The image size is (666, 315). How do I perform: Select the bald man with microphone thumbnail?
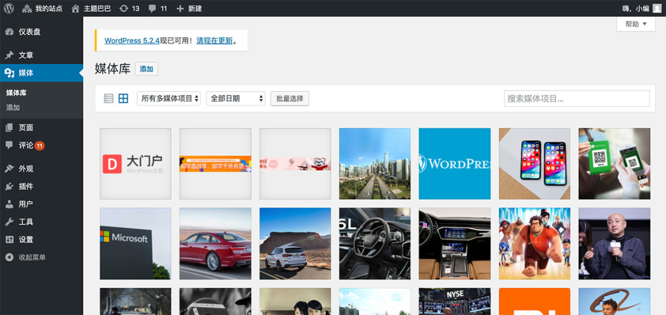[615, 243]
